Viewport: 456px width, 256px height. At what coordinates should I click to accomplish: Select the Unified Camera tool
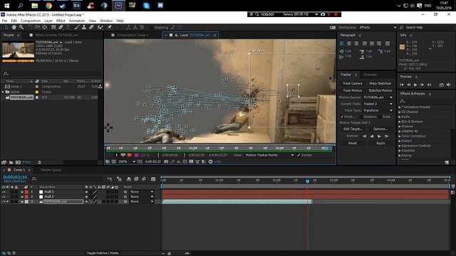(x=37, y=27)
